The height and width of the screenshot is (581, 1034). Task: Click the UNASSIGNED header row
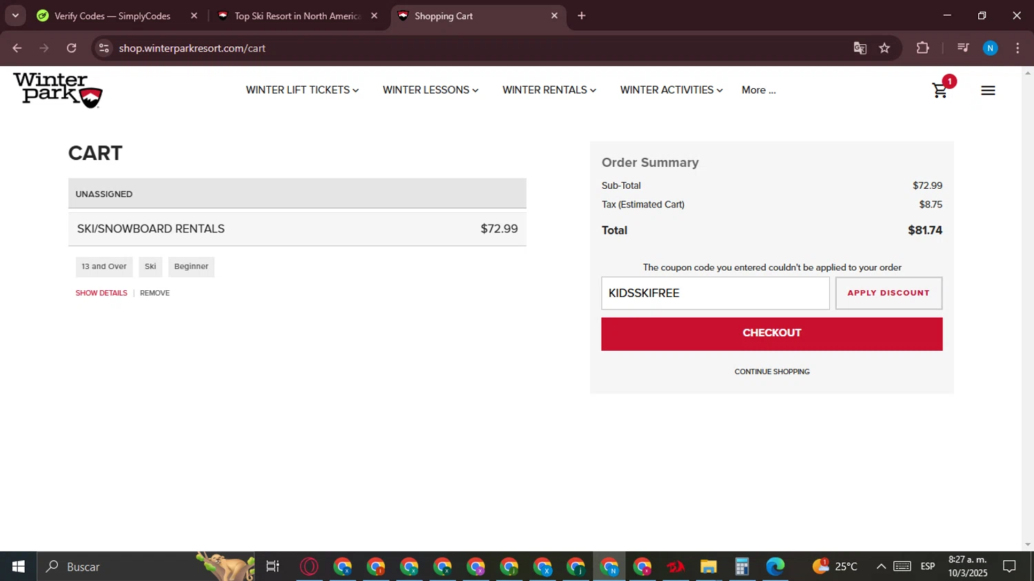click(297, 194)
